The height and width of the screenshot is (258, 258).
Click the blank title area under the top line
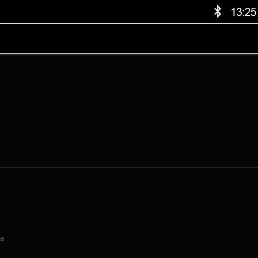129,39
